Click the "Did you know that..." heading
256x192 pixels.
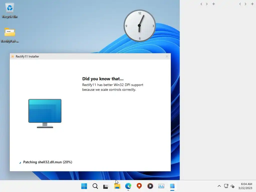point(103,79)
